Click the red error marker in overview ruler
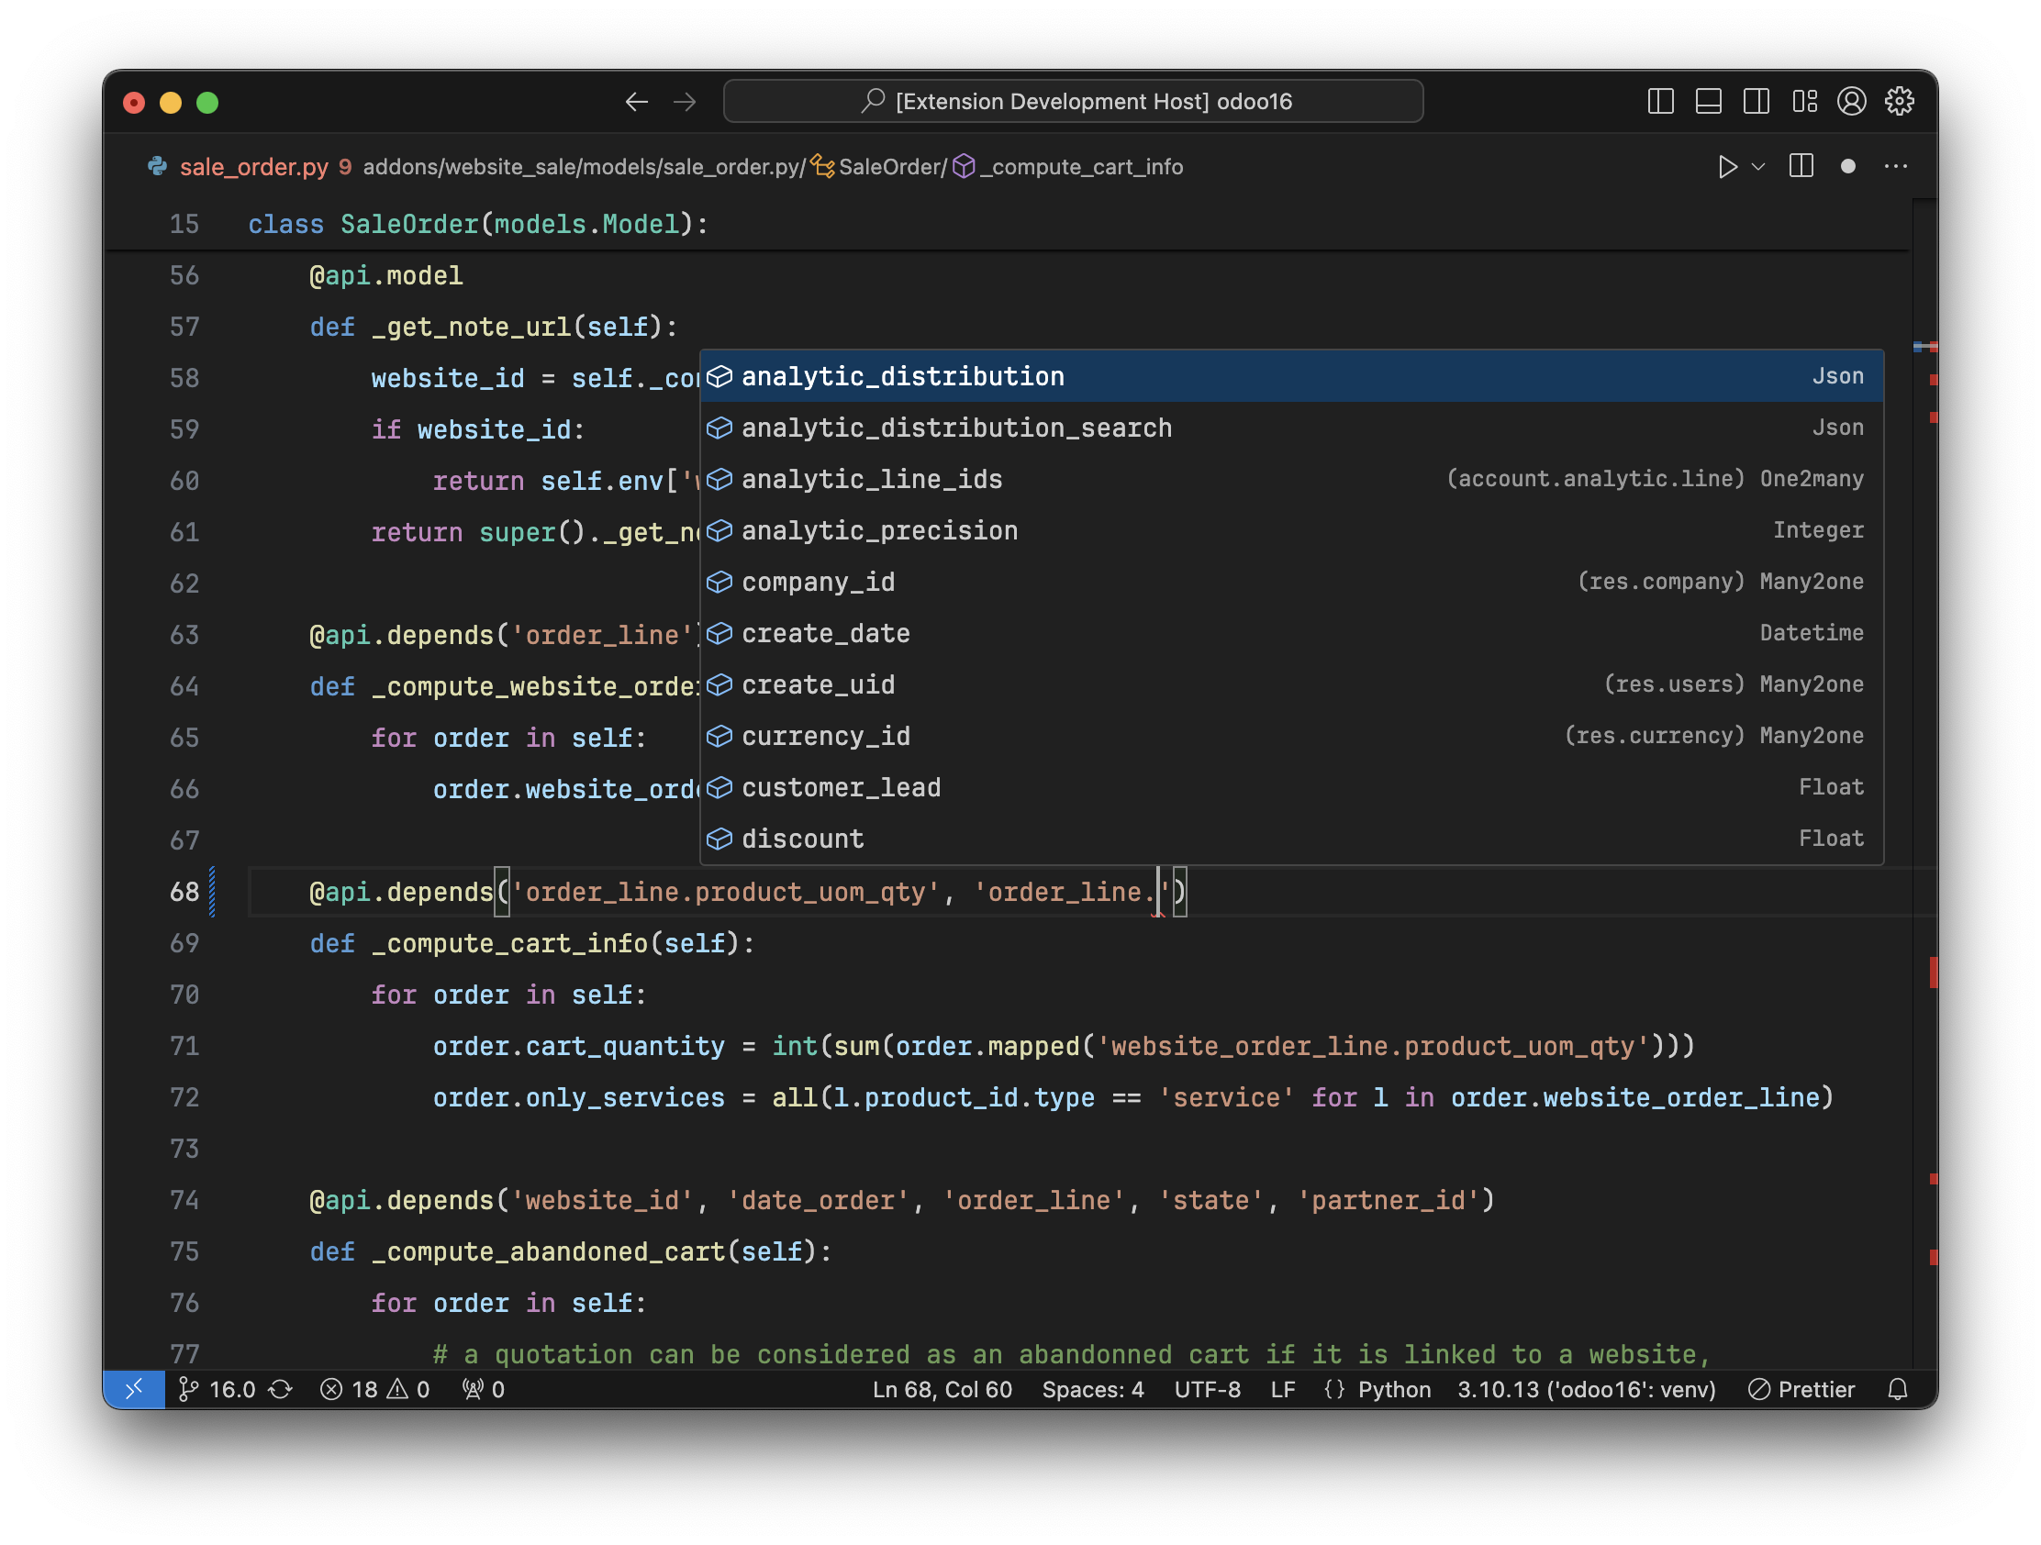The image size is (2041, 1545). pos(1932,973)
